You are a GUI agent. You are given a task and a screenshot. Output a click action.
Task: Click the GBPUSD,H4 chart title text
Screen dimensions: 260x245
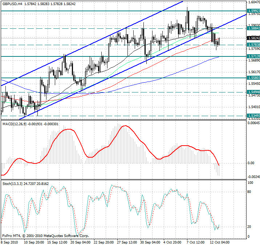coord(12,4)
